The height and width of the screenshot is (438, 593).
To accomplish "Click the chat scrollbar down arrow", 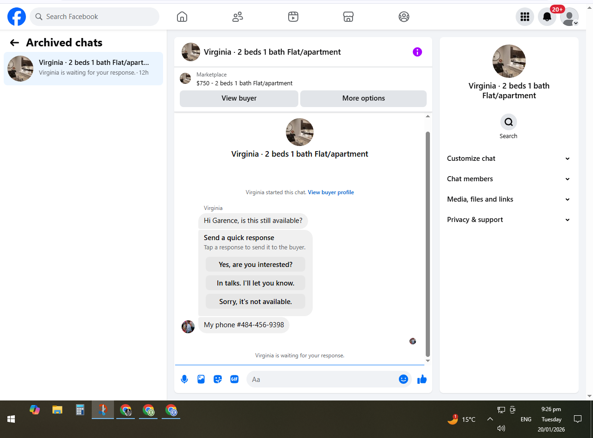I will point(428,361).
